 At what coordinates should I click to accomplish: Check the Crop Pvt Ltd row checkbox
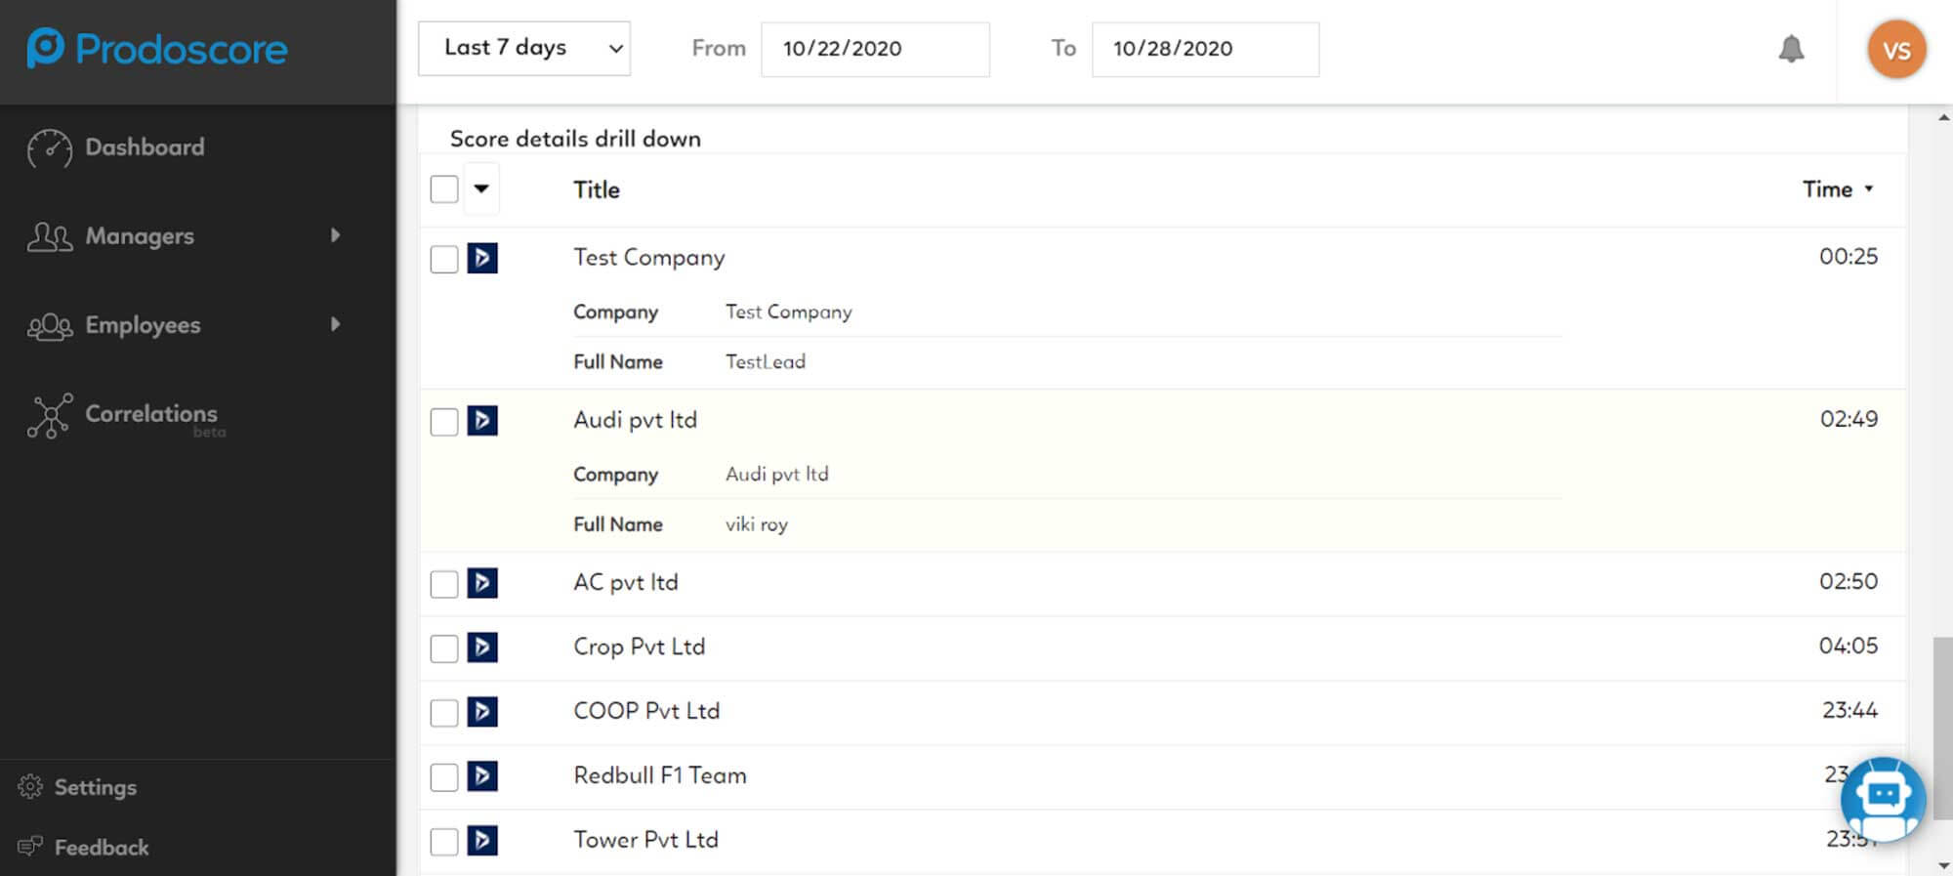(444, 647)
